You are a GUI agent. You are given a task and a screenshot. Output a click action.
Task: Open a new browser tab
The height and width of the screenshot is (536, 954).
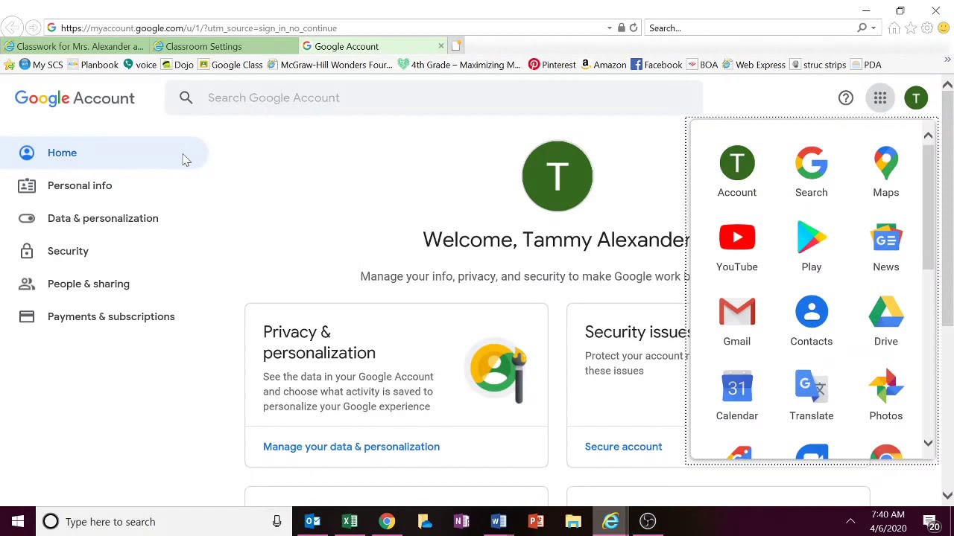click(x=456, y=46)
